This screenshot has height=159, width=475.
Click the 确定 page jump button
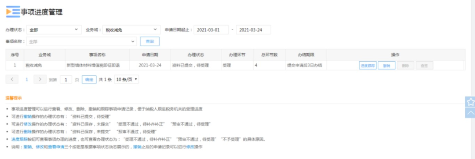[x=89, y=79]
